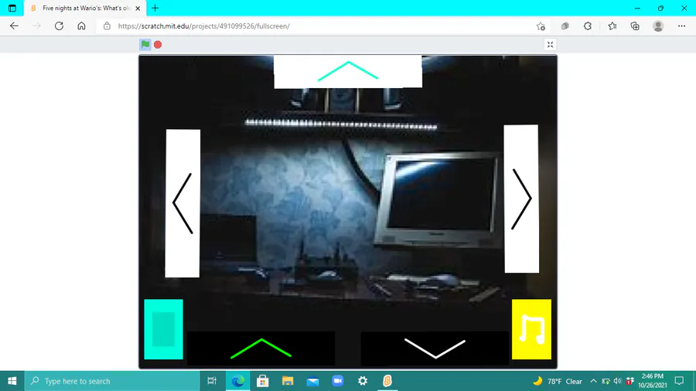Close the Five nights at Wario's tab
The image size is (696, 391).
coord(138,8)
